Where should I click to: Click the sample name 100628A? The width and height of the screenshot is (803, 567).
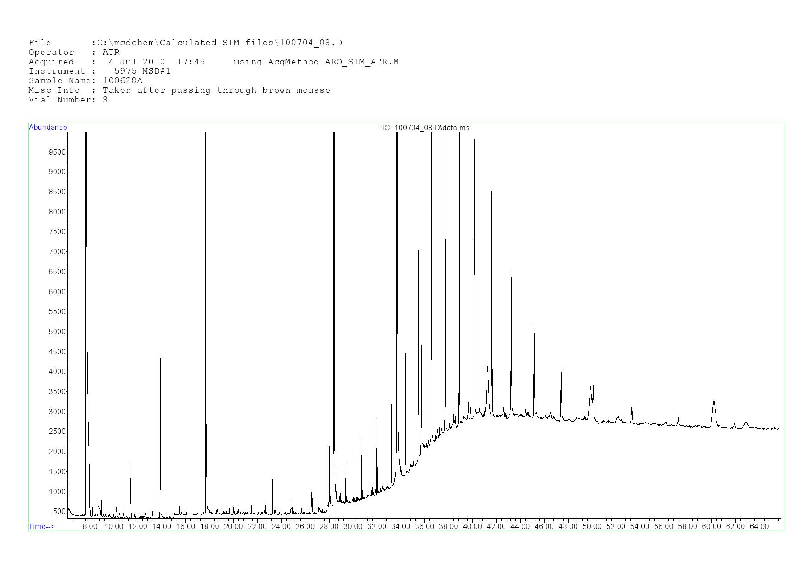pyautogui.click(x=123, y=81)
